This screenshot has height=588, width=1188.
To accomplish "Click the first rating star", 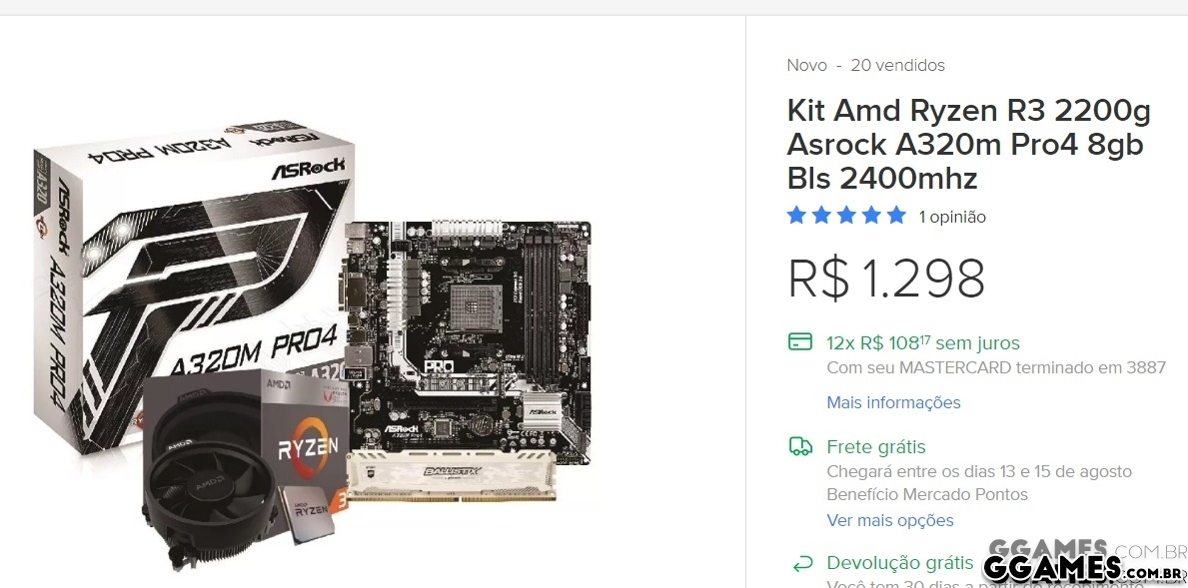I will click(796, 216).
